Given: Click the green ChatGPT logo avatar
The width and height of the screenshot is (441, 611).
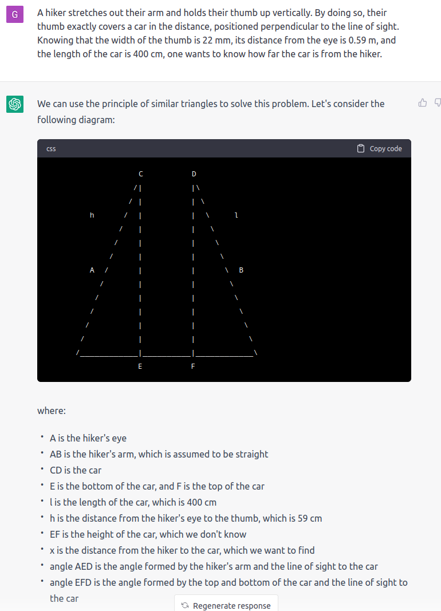Looking at the screenshot, I should (15, 104).
